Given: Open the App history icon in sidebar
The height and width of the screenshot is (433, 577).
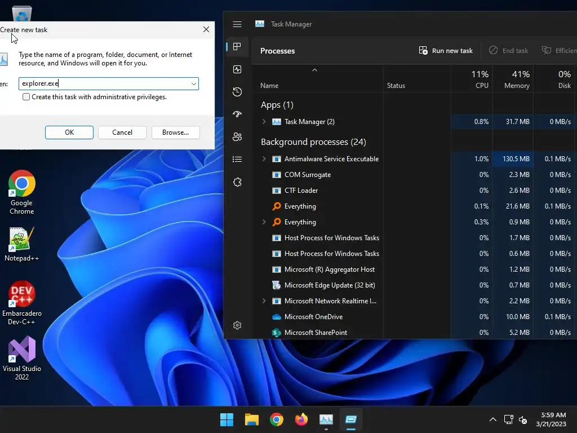Looking at the screenshot, I should point(237,92).
